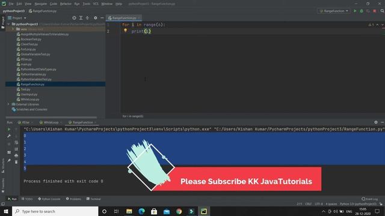The height and width of the screenshot is (216, 385).
Task: Hide the Project panel with the minus icon
Action: pos(102,18)
